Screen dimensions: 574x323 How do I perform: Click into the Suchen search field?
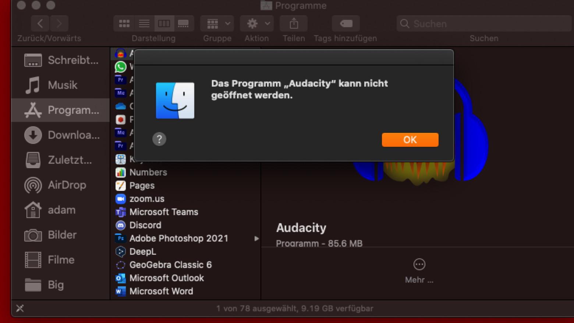click(484, 24)
